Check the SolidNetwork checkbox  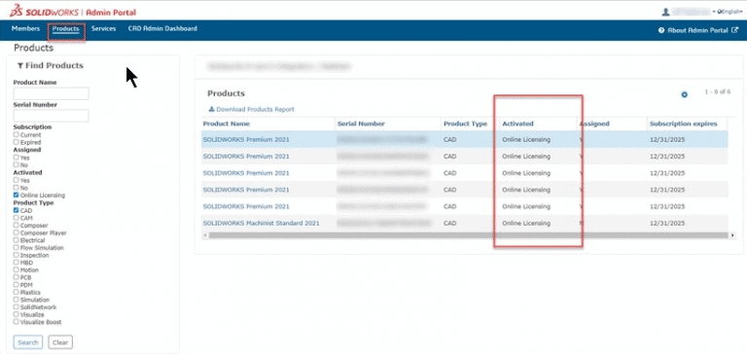(x=17, y=306)
